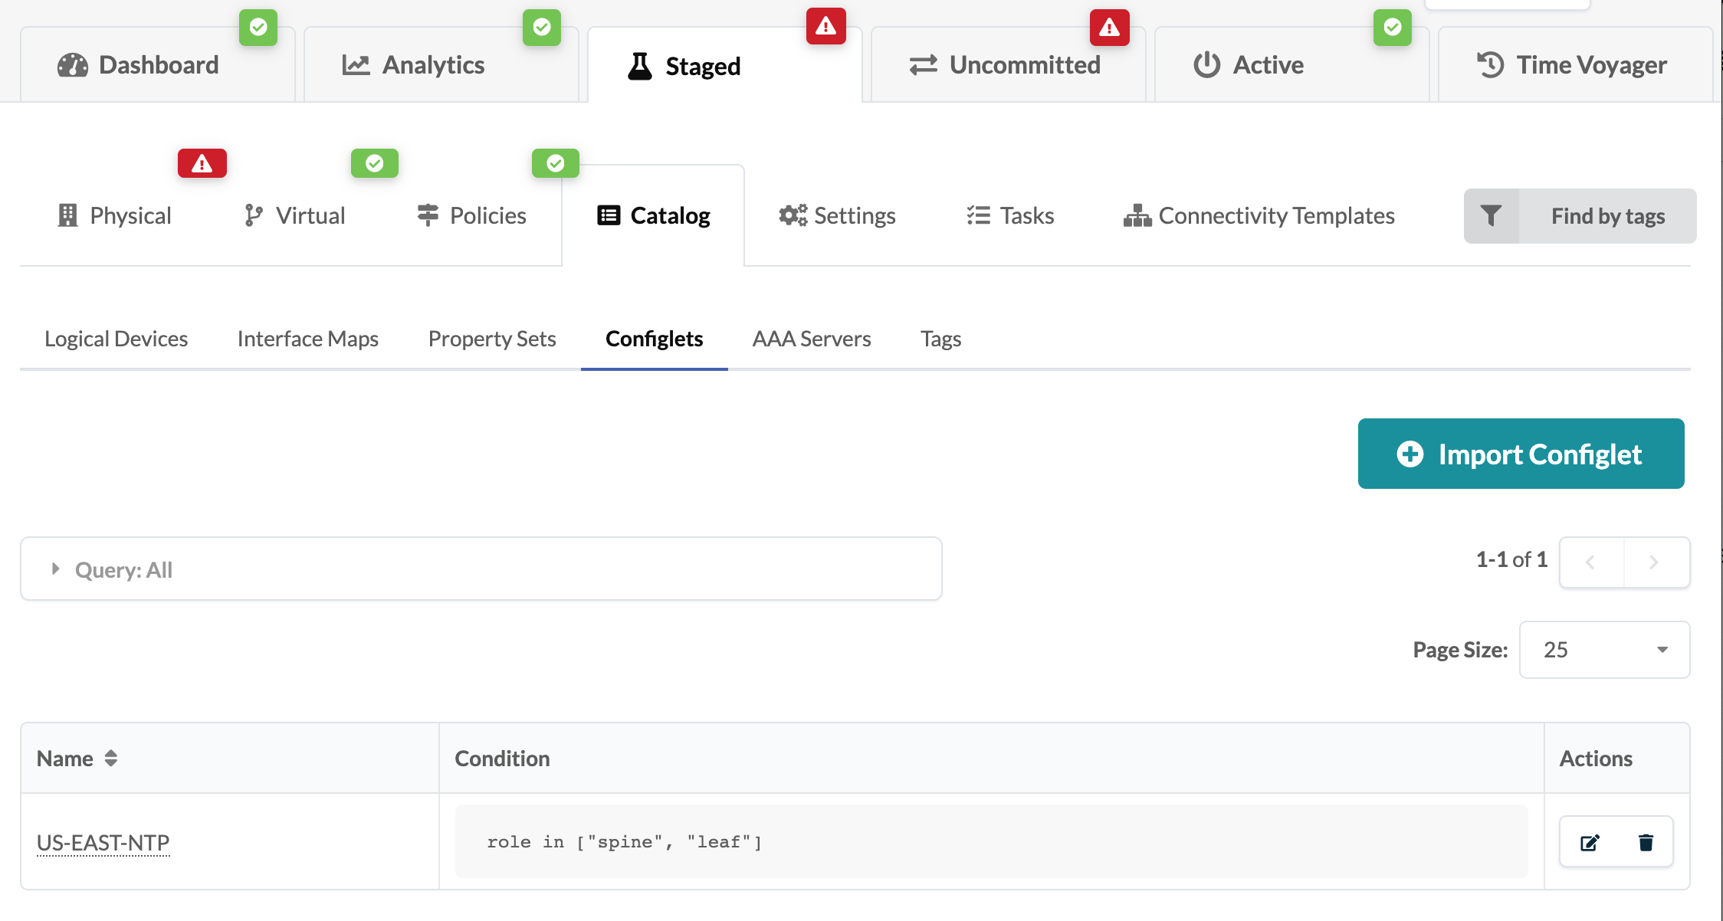The height and width of the screenshot is (921, 1723).
Task: Open the Settings section
Action: coord(837,216)
